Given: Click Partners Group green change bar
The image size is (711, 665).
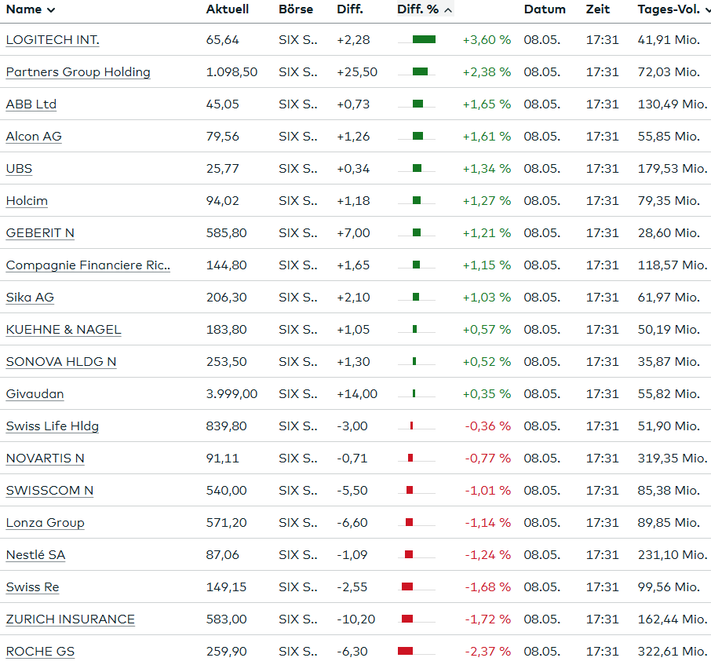Looking at the screenshot, I should click(x=421, y=72).
